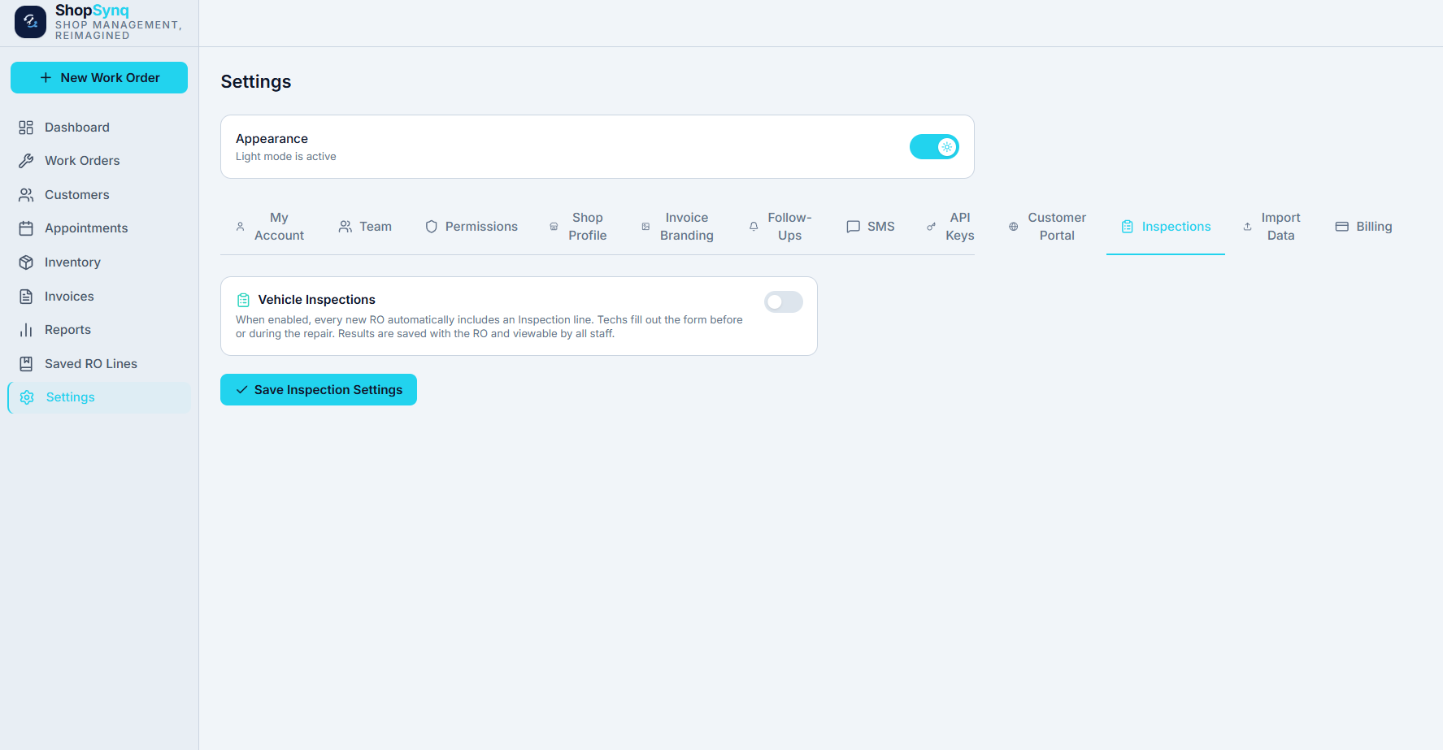This screenshot has width=1443, height=750.
Task: Navigate to Work Orders
Action: [x=99, y=161]
